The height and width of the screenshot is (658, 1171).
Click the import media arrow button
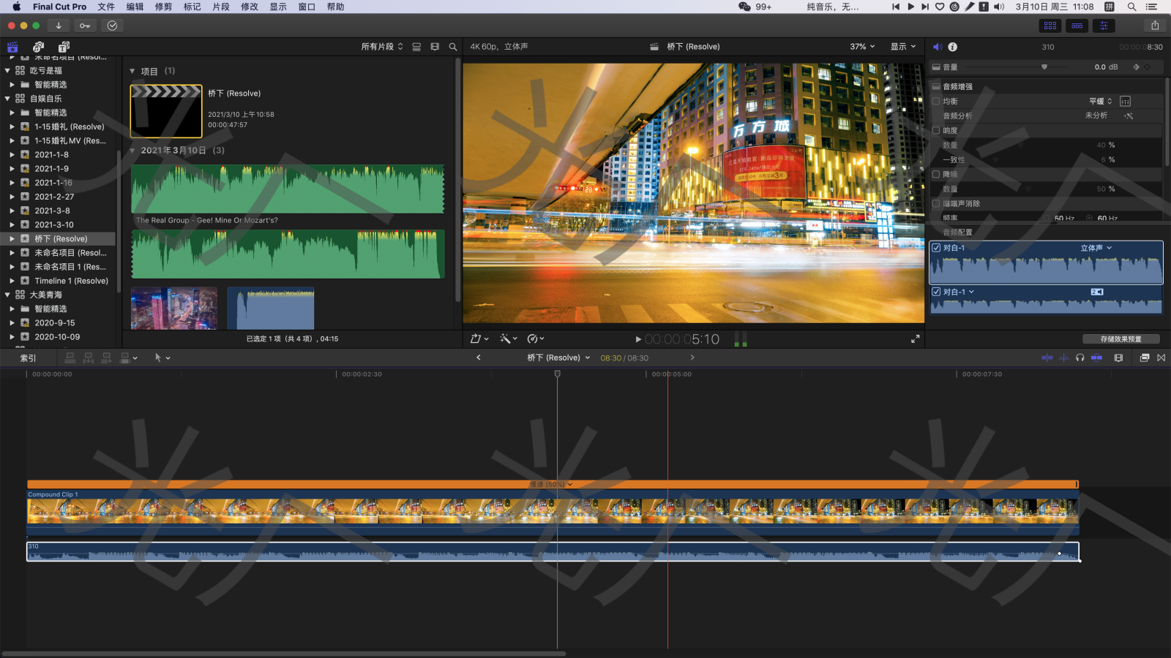tap(59, 26)
